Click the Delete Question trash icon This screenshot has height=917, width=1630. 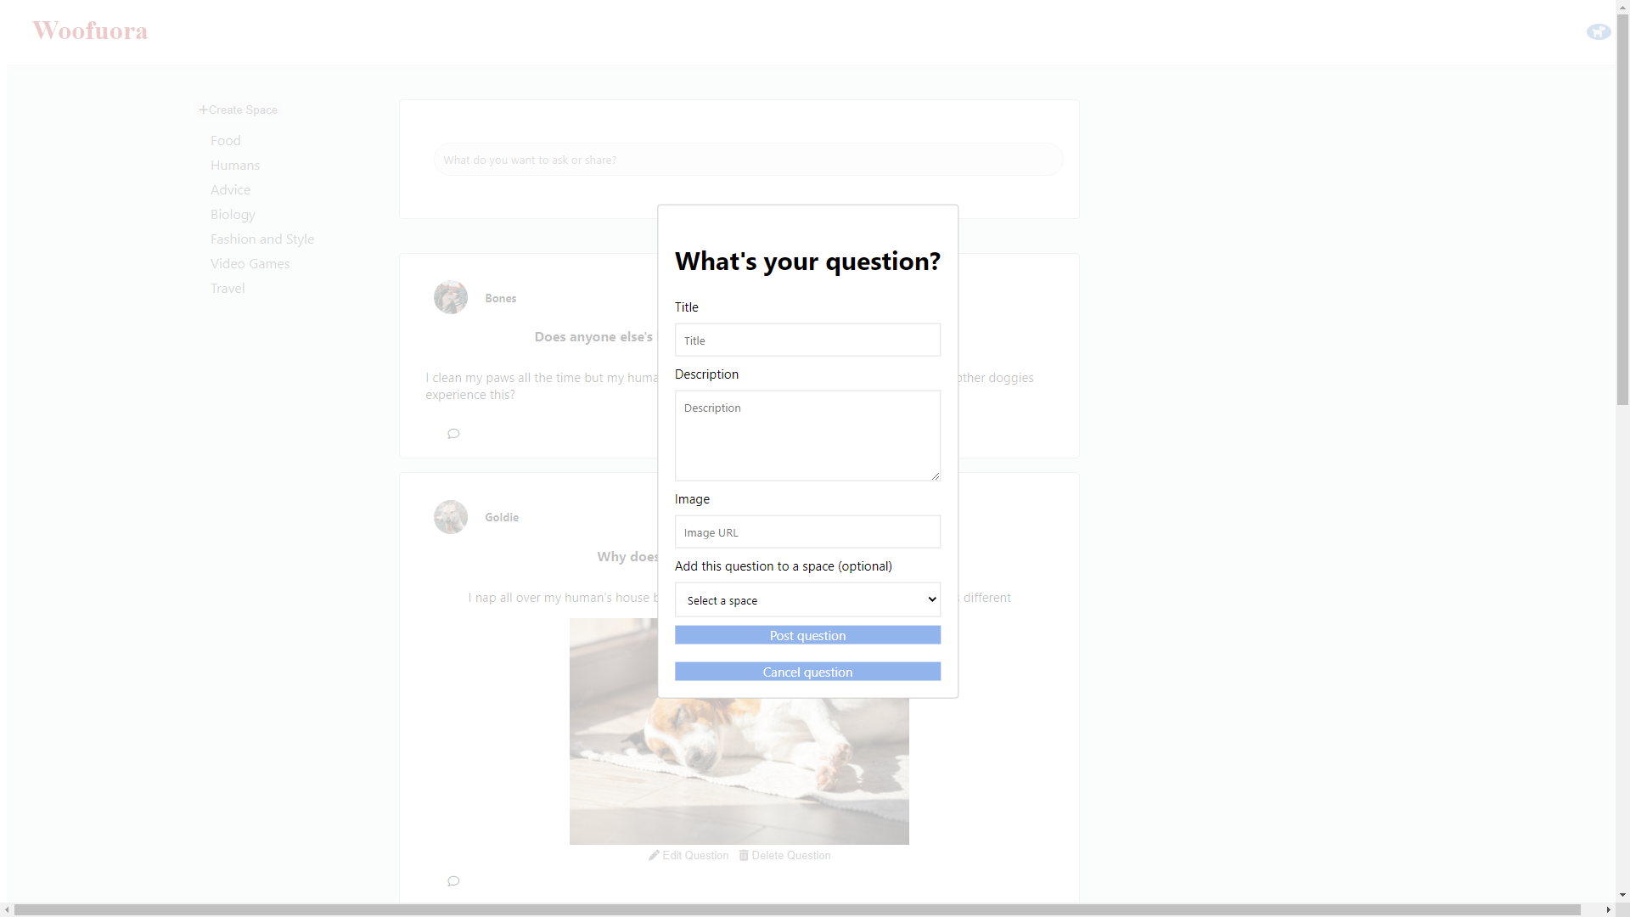click(x=744, y=855)
